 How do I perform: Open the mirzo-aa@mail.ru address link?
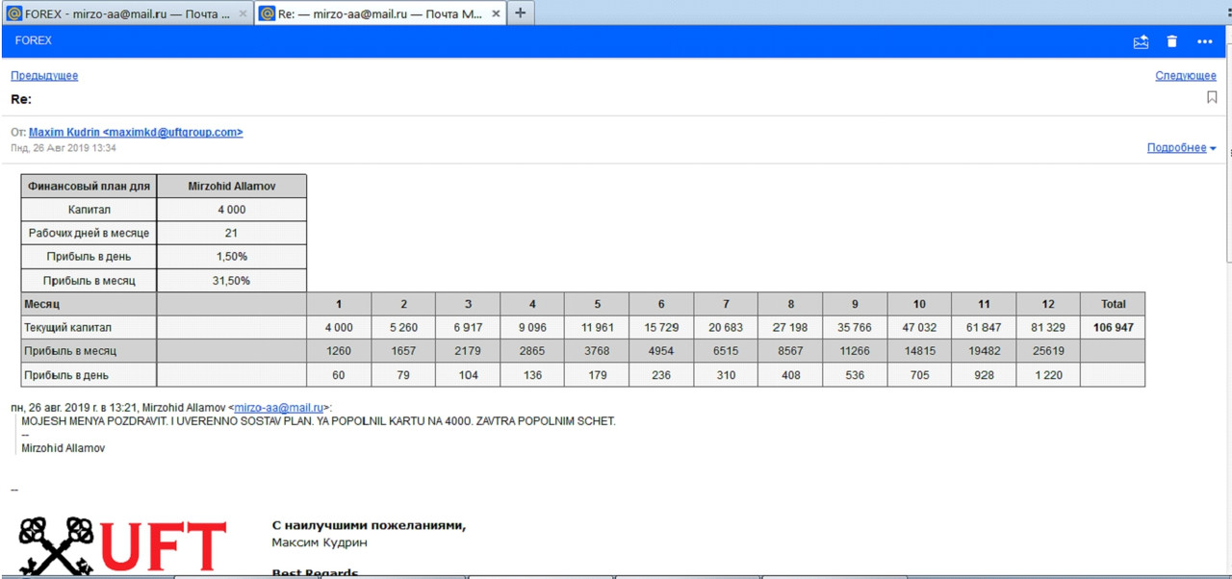pos(278,409)
